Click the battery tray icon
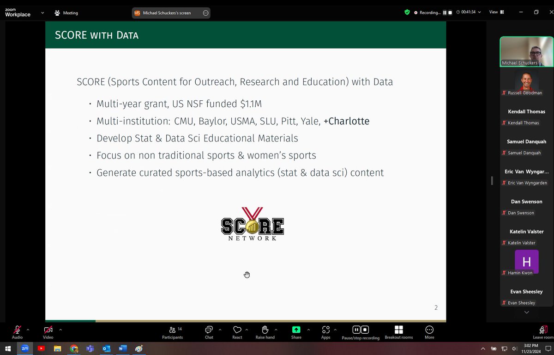 (x=494, y=349)
